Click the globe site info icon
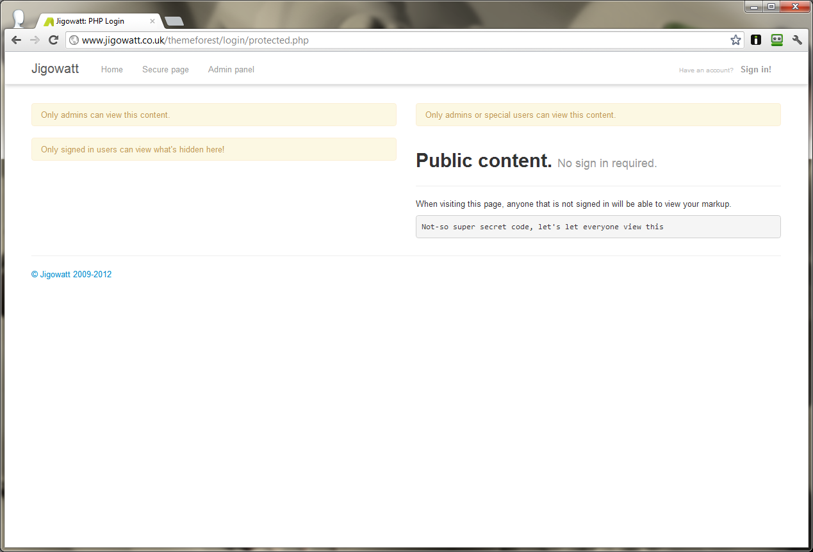The height and width of the screenshot is (552, 813). 74,40
